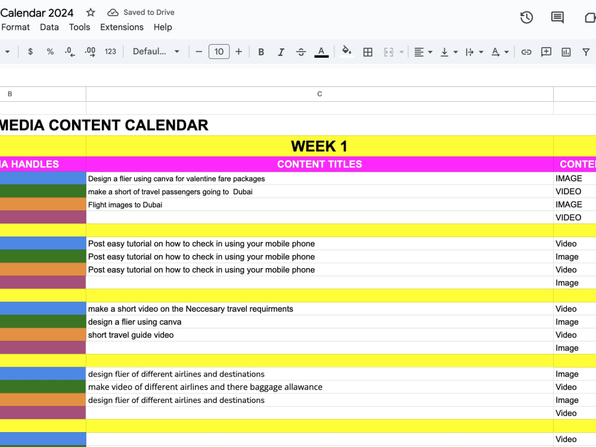This screenshot has height=447, width=596.
Task: Increase decimal places
Action: pyautogui.click(x=90, y=52)
